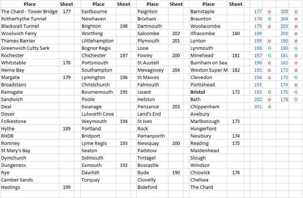Select sheet value 199 beside Hastings
This screenshot has width=303, height=198.
click(67, 187)
